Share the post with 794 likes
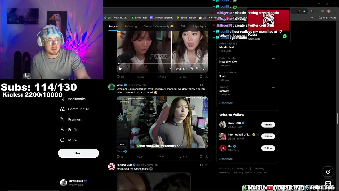 (x=206, y=77)
